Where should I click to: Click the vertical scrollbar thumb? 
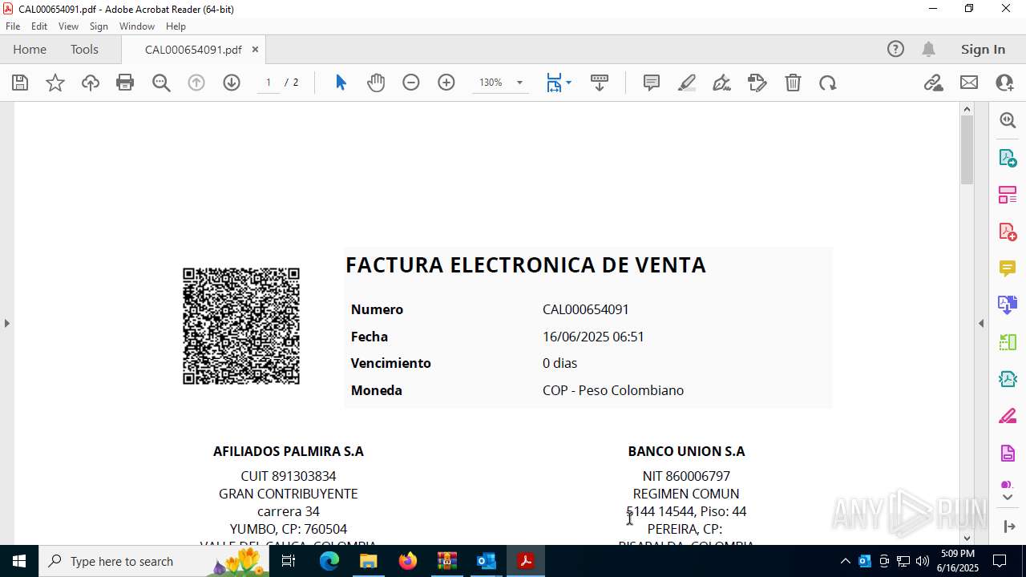[967, 150]
